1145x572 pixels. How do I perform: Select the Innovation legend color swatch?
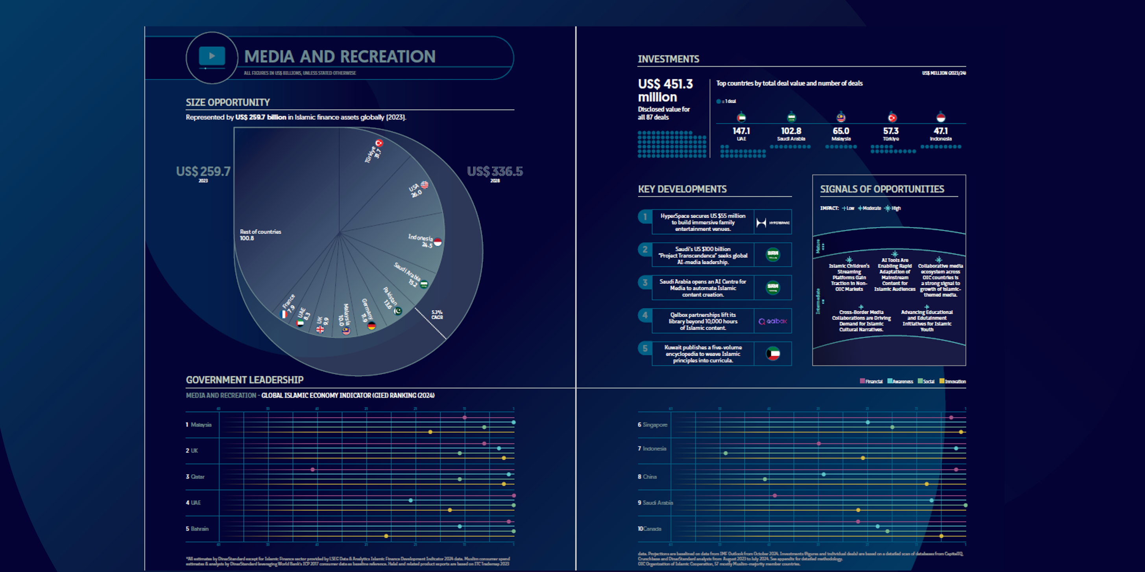pos(942,381)
